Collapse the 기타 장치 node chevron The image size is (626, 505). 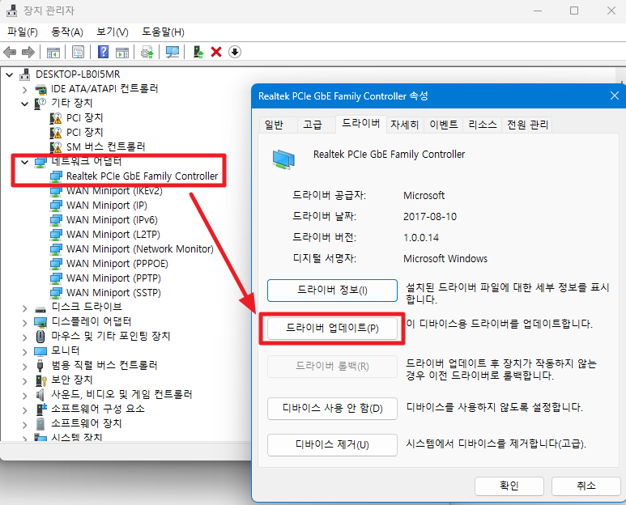point(25,104)
